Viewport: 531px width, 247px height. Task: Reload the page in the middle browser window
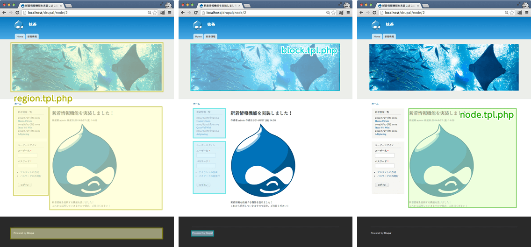196,13
